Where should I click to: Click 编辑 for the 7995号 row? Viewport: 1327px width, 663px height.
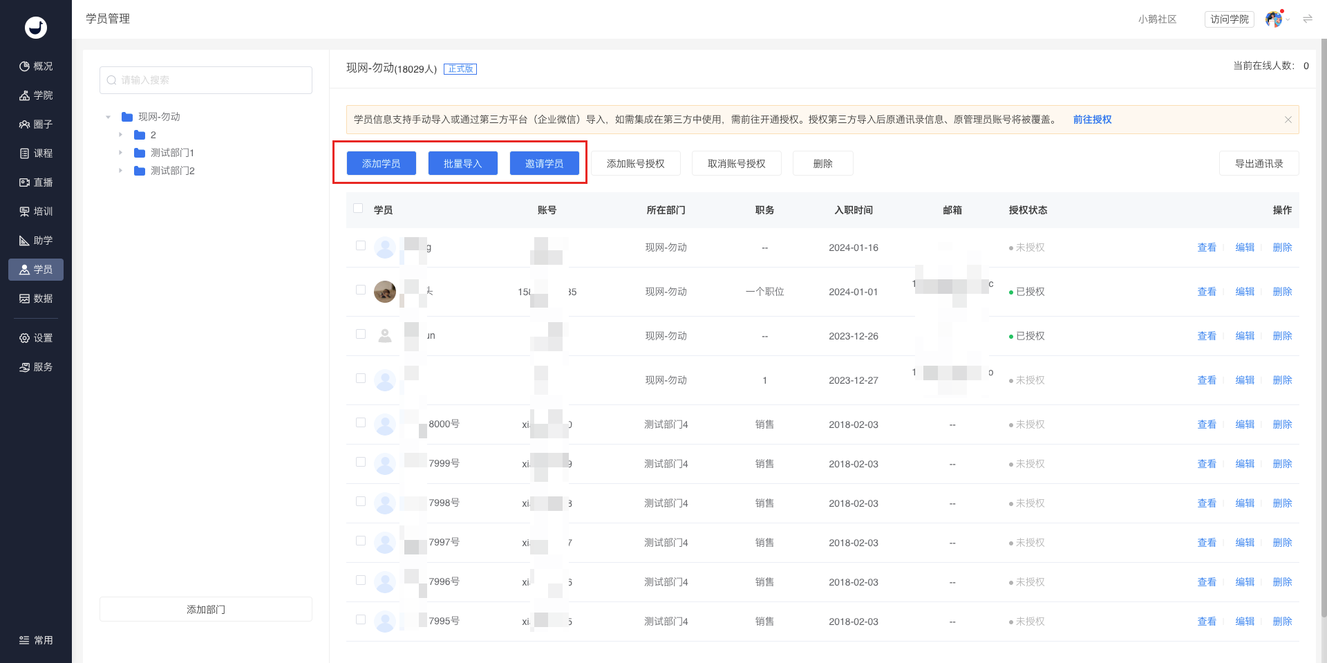pos(1245,622)
